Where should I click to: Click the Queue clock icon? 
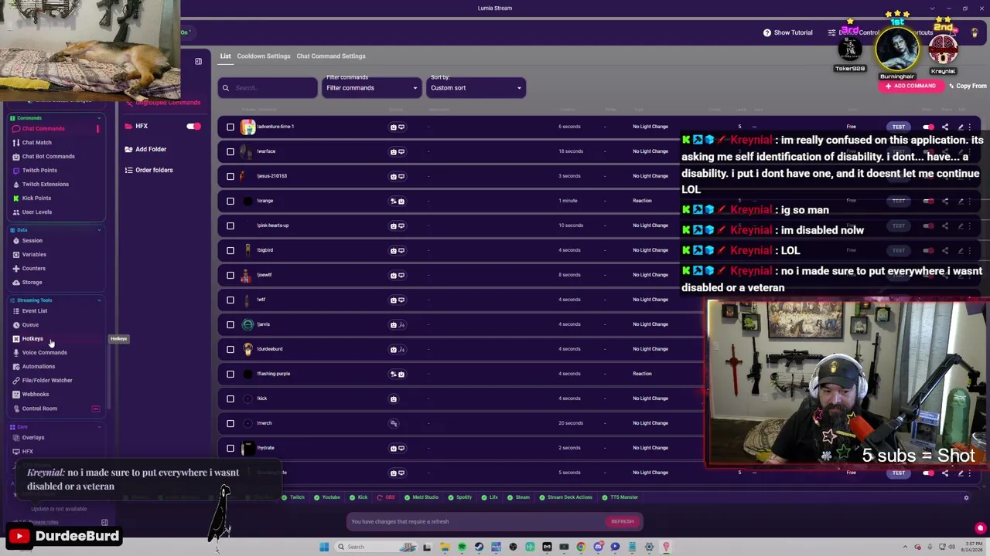coord(15,325)
